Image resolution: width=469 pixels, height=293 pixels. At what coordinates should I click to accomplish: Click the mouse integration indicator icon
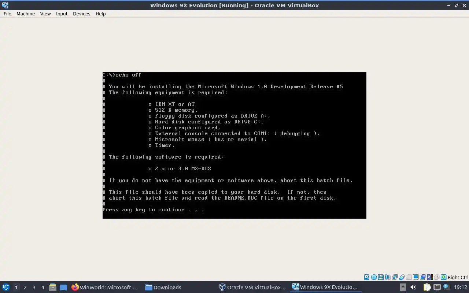click(x=437, y=277)
